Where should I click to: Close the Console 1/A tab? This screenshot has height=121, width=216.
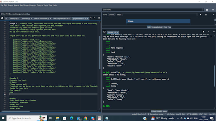tap(118, 32)
